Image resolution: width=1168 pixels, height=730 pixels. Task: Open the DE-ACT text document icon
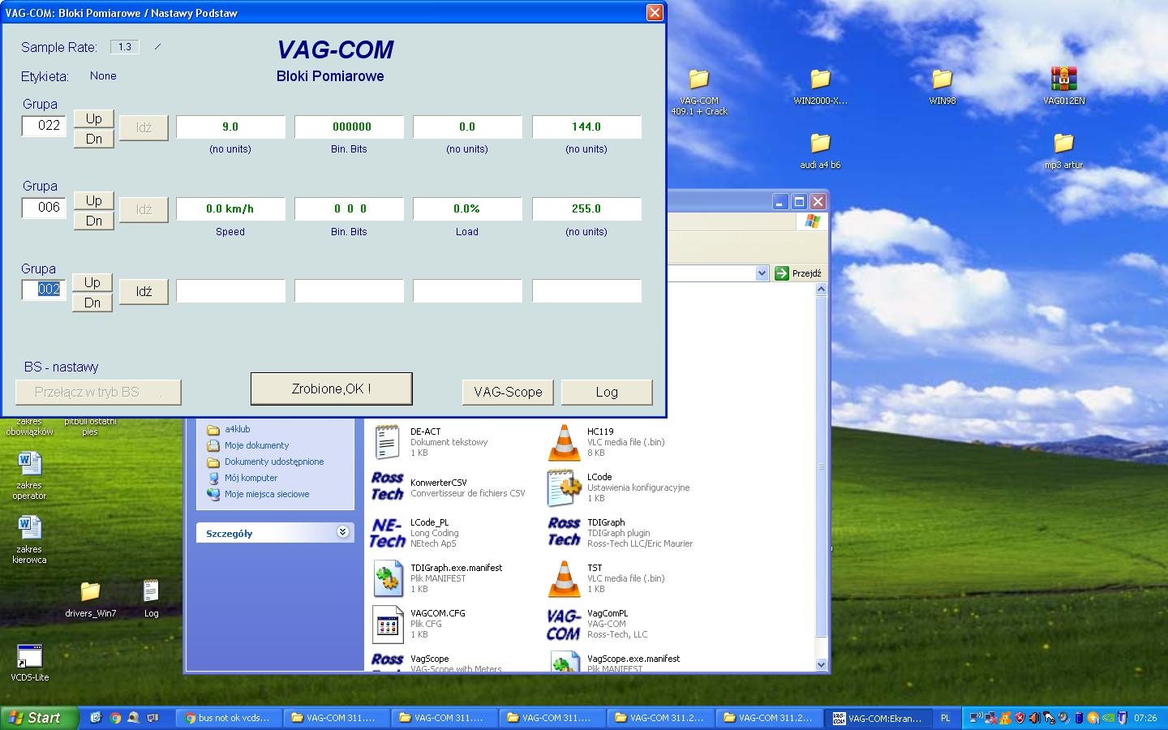[387, 442]
